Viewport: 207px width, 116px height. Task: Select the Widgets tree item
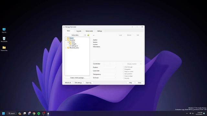(74, 44)
